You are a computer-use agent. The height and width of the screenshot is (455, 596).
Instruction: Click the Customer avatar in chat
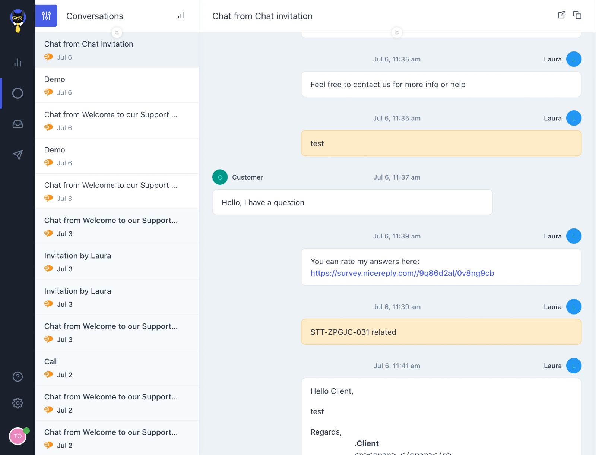click(220, 177)
